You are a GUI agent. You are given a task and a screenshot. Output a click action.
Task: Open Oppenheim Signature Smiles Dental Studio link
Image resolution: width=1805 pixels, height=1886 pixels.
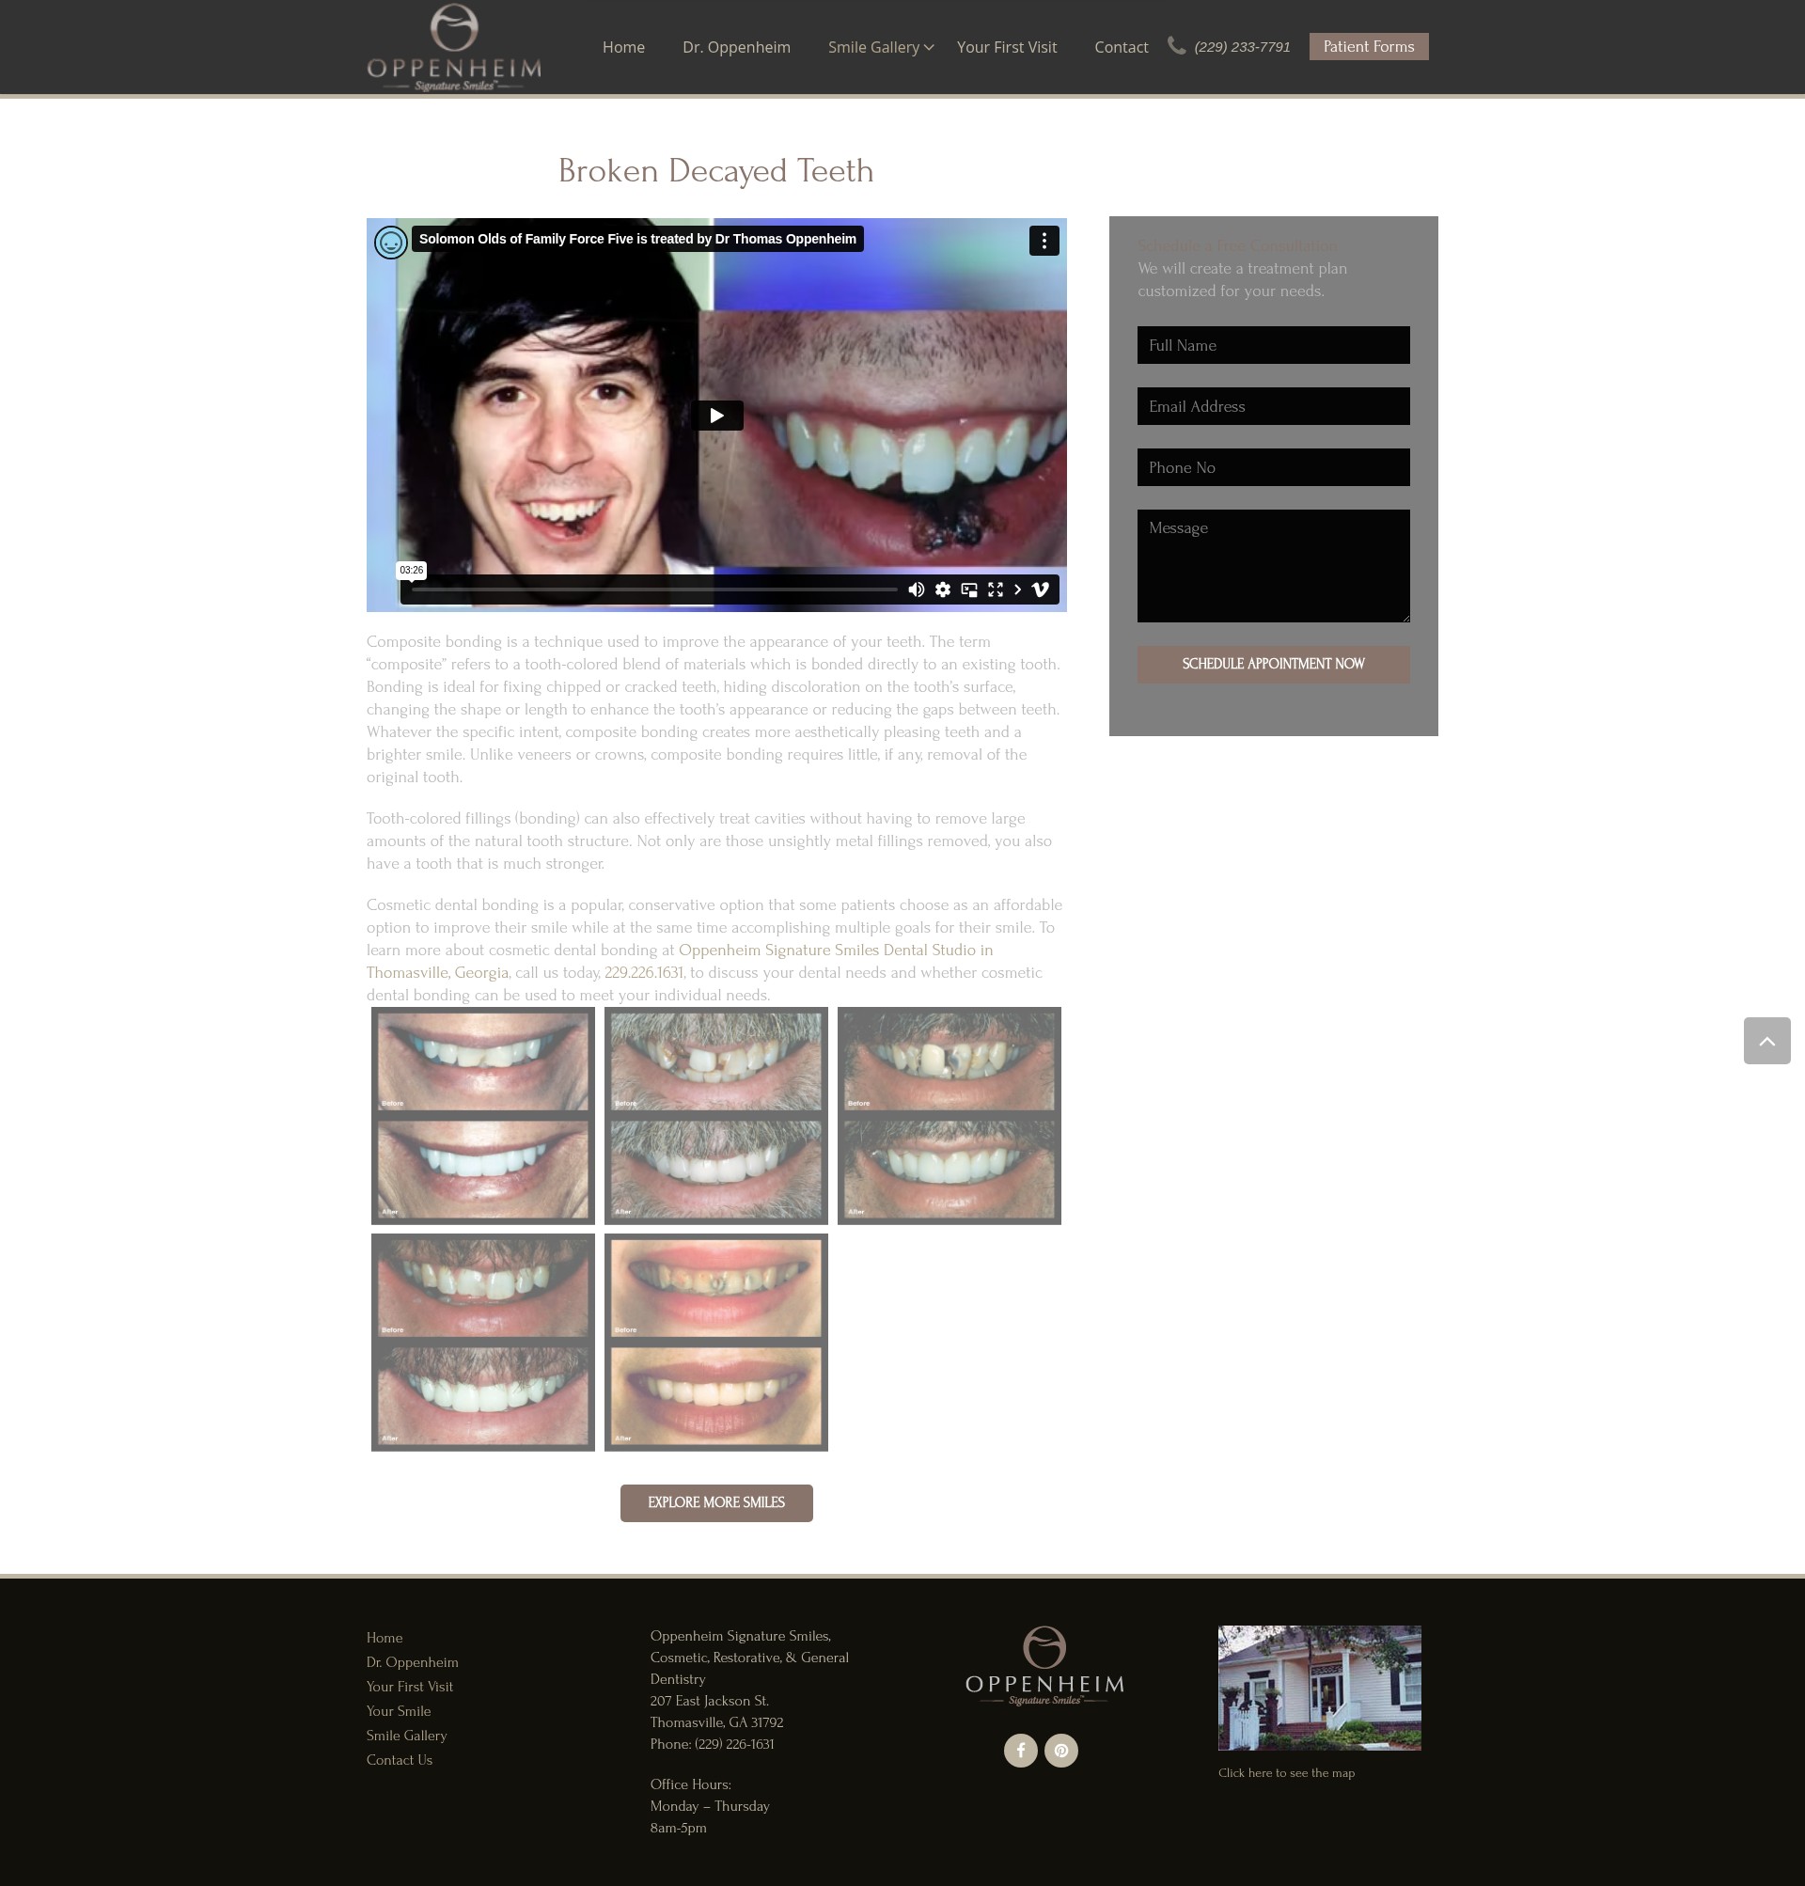[x=835, y=950]
